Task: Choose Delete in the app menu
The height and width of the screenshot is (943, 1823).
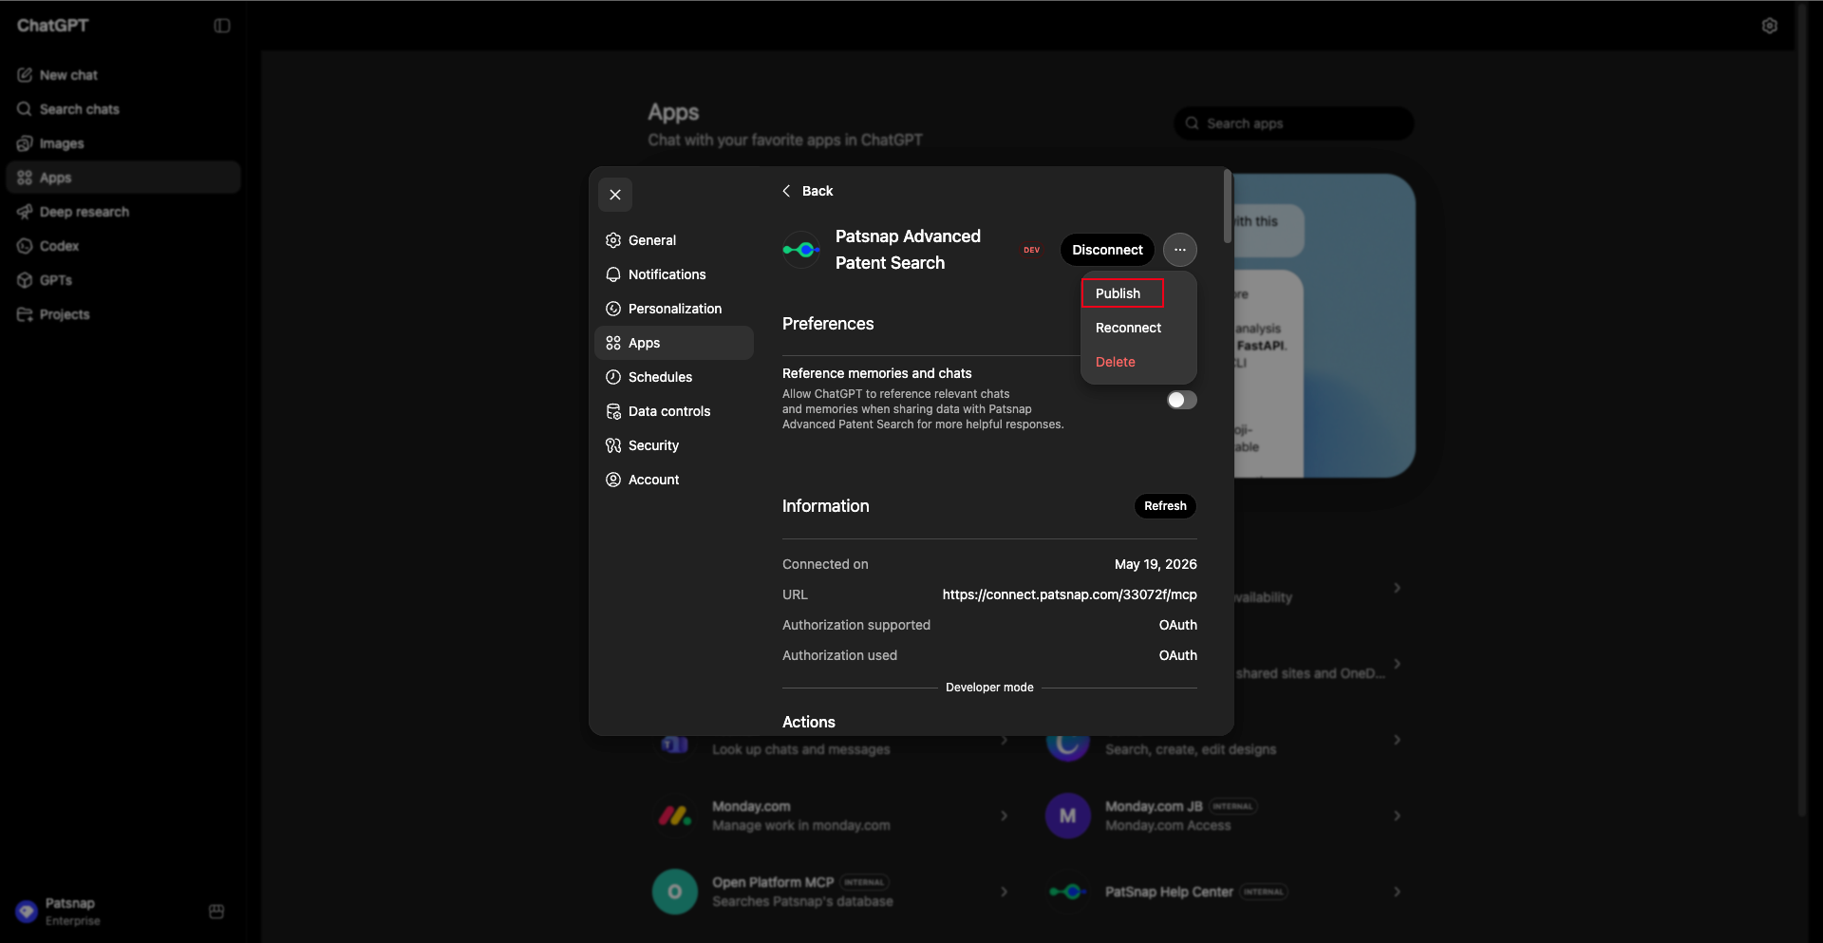Action: (x=1116, y=362)
